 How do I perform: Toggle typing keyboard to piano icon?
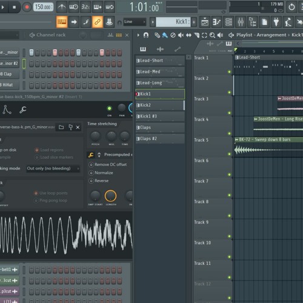tap(62, 22)
